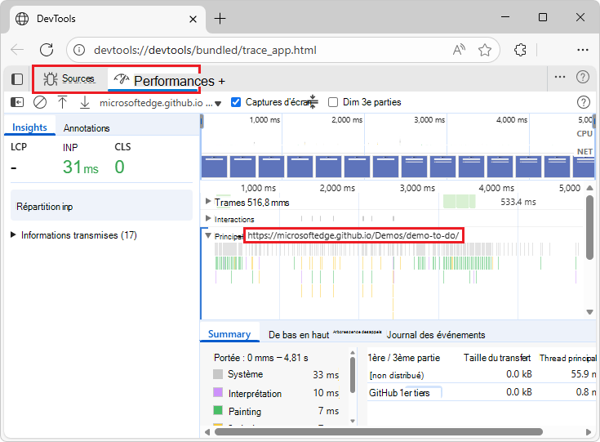600x442 pixels.
Task: Click the green frame block in Trames
Action: 459,201
